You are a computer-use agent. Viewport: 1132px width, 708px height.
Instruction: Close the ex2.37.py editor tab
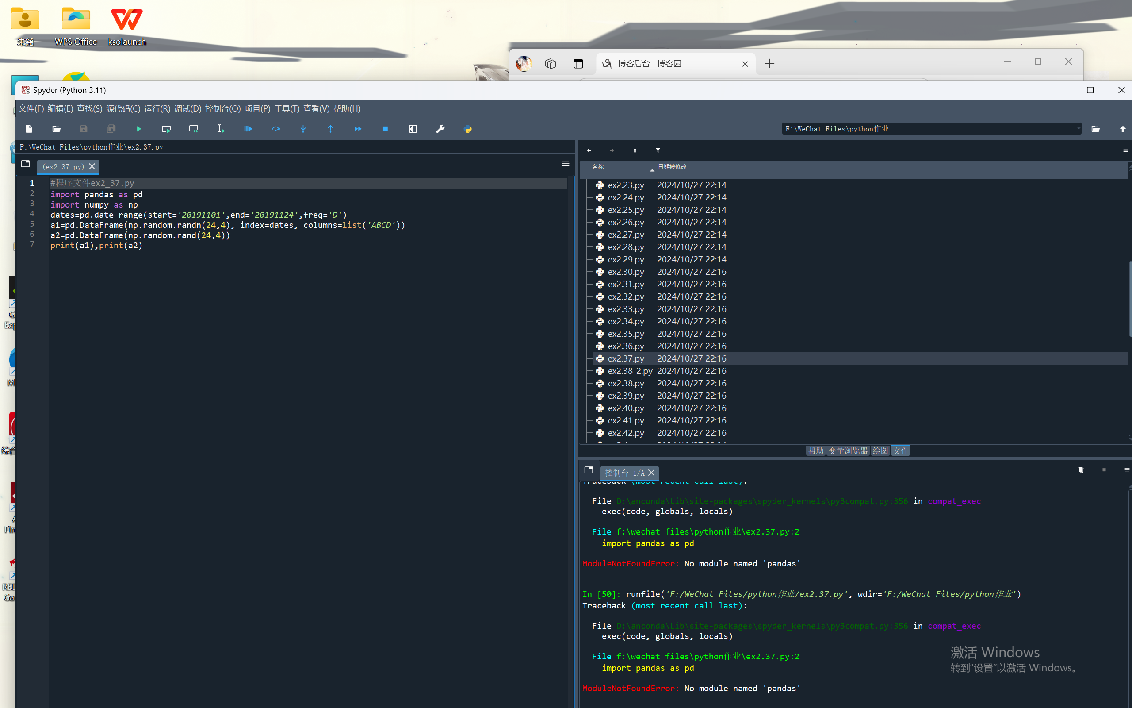(92, 167)
